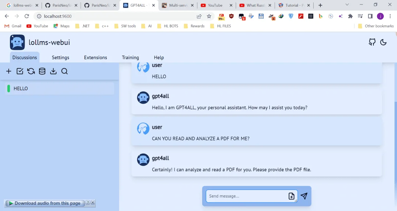Screen dimensions: 397x211
Task: Toggle the browser side panel icon
Action: click(x=370, y=16)
